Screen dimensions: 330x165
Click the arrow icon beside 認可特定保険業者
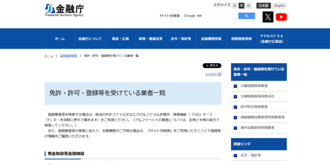tap(236, 107)
